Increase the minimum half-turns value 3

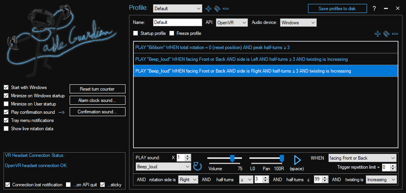pos(266,178)
